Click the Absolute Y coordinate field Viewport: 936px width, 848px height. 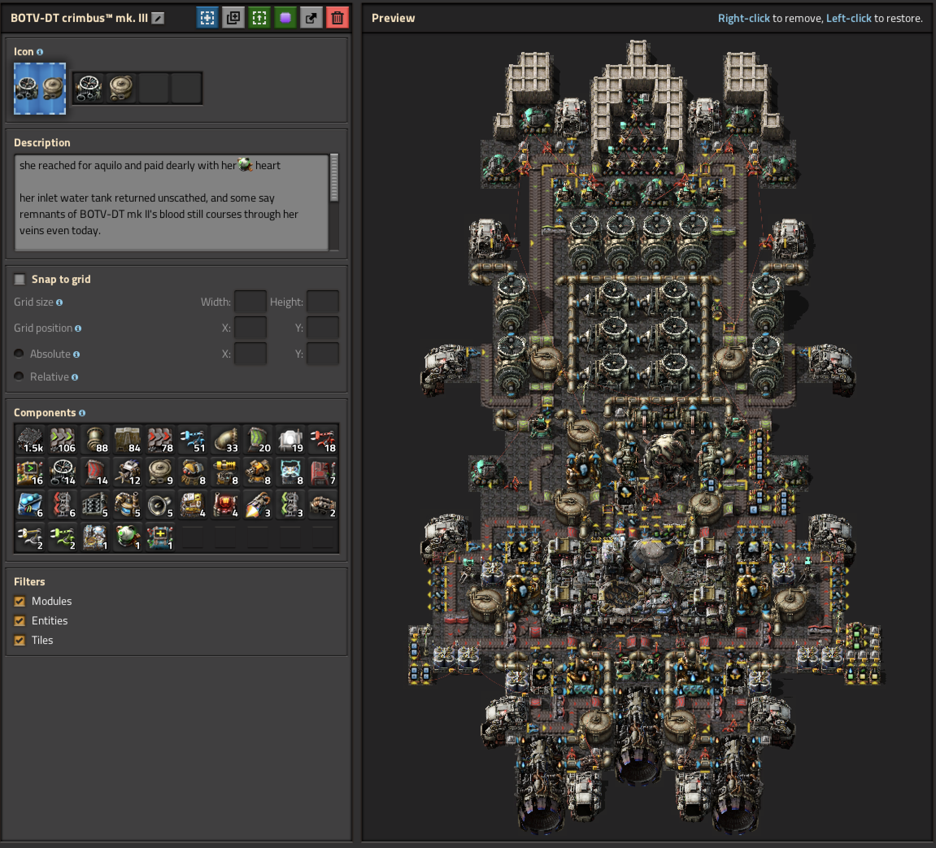tap(323, 354)
